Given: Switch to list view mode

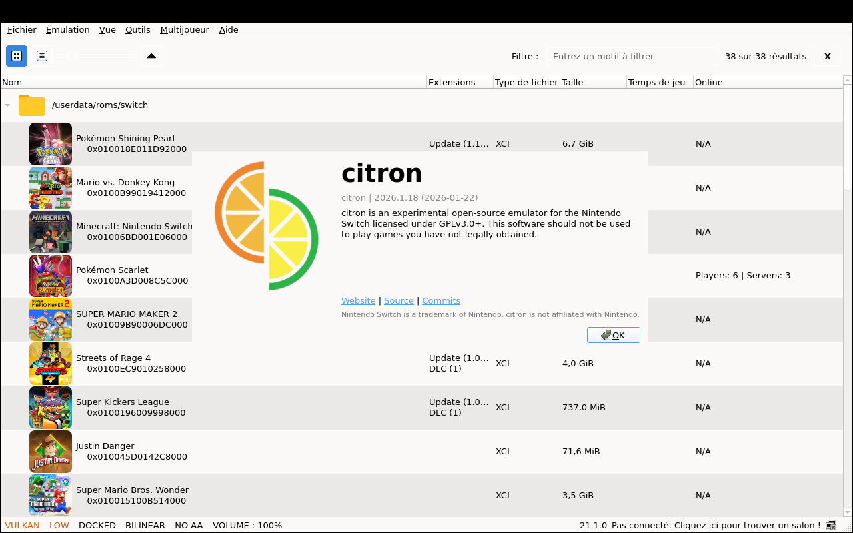Looking at the screenshot, I should click(x=42, y=56).
